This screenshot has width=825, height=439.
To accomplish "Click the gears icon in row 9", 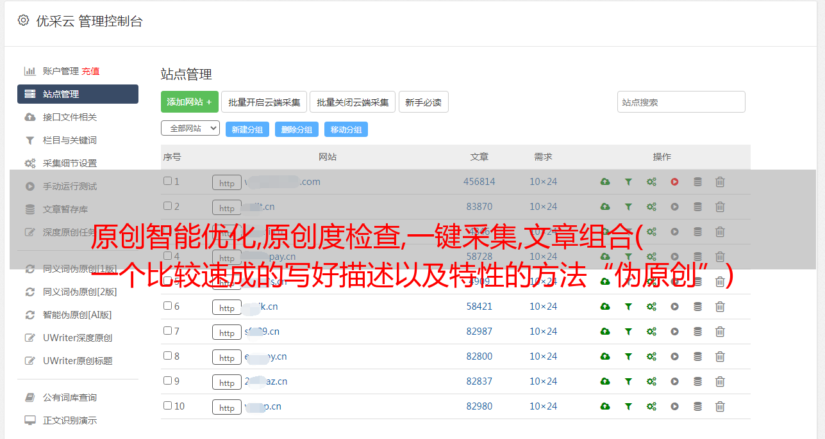I will point(651,381).
